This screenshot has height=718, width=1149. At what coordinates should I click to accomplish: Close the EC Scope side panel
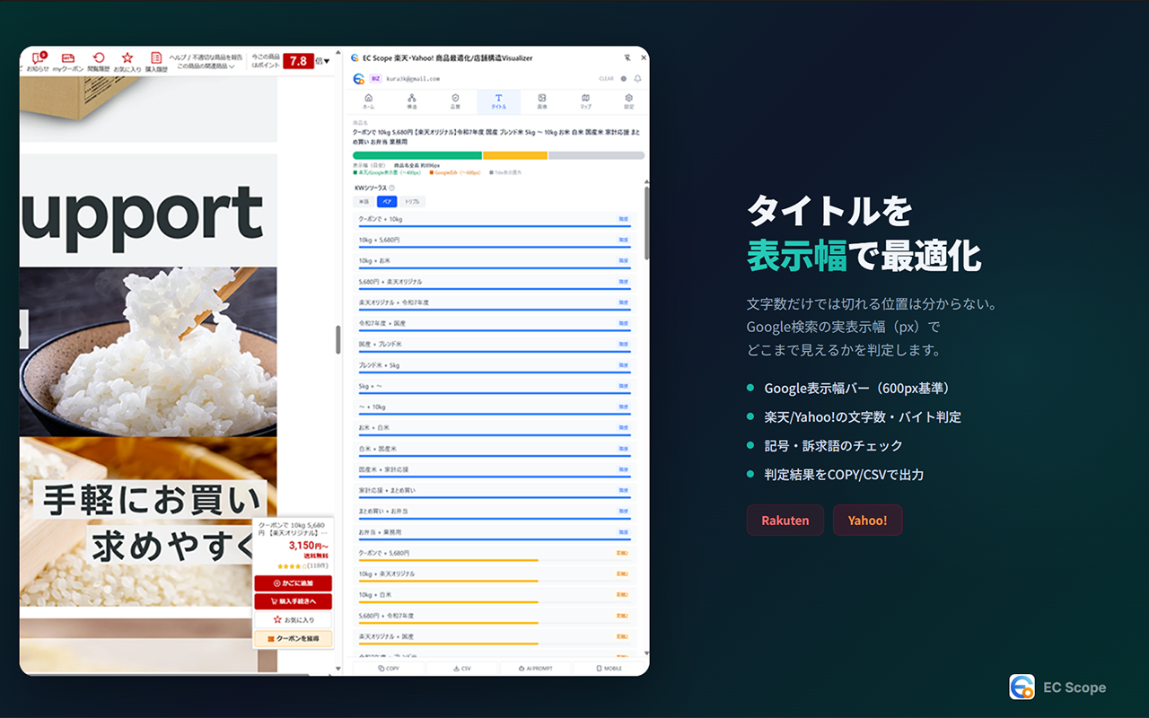click(643, 57)
